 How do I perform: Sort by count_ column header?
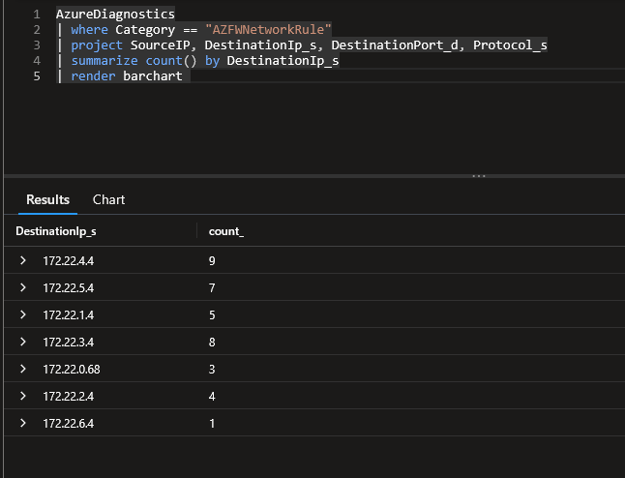tap(225, 231)
